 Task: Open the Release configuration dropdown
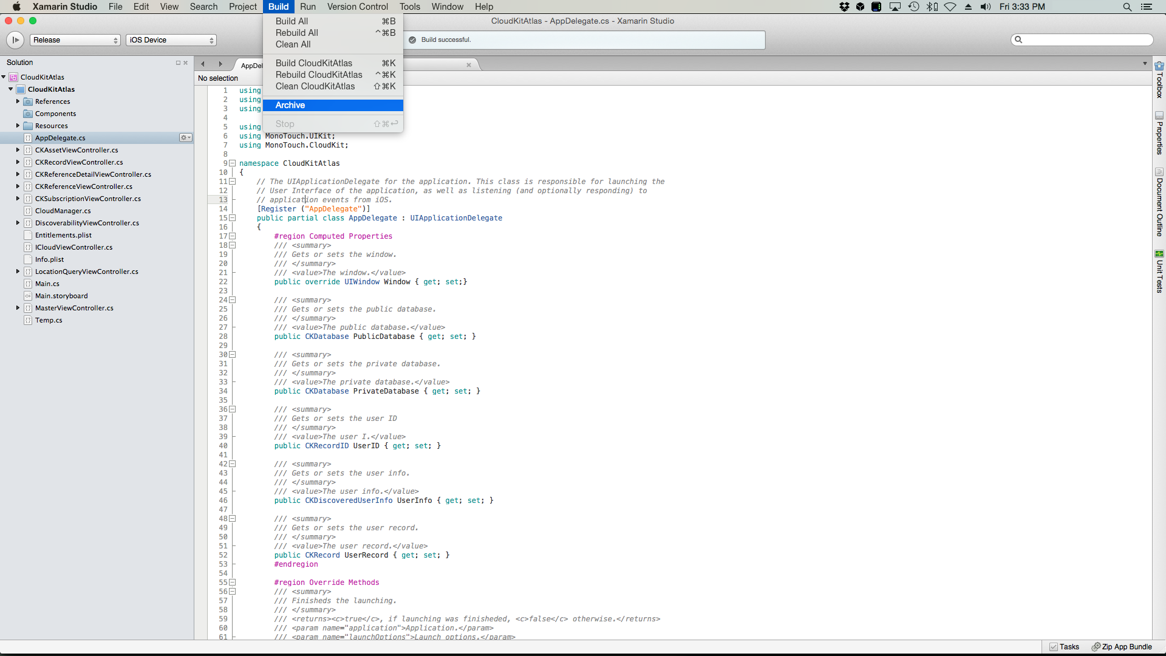75,40
